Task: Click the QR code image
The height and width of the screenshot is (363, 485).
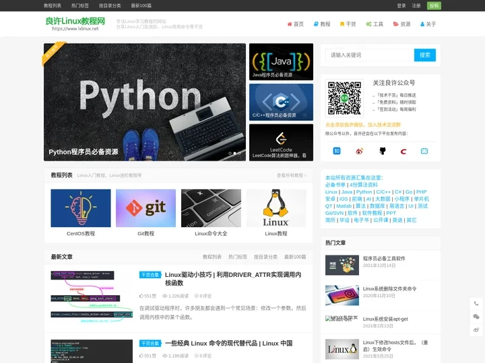Action: point(344,98)
